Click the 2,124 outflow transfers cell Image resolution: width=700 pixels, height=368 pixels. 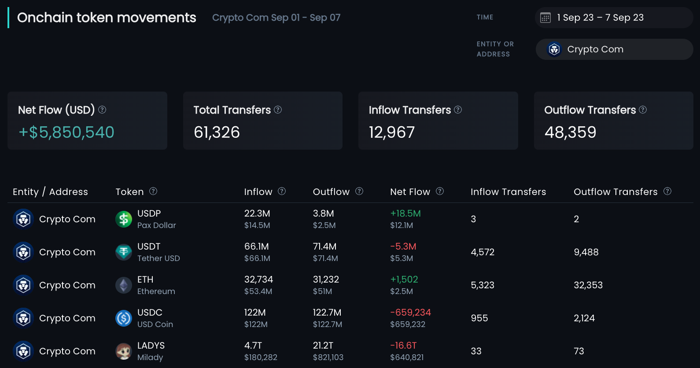pos(584,318)
